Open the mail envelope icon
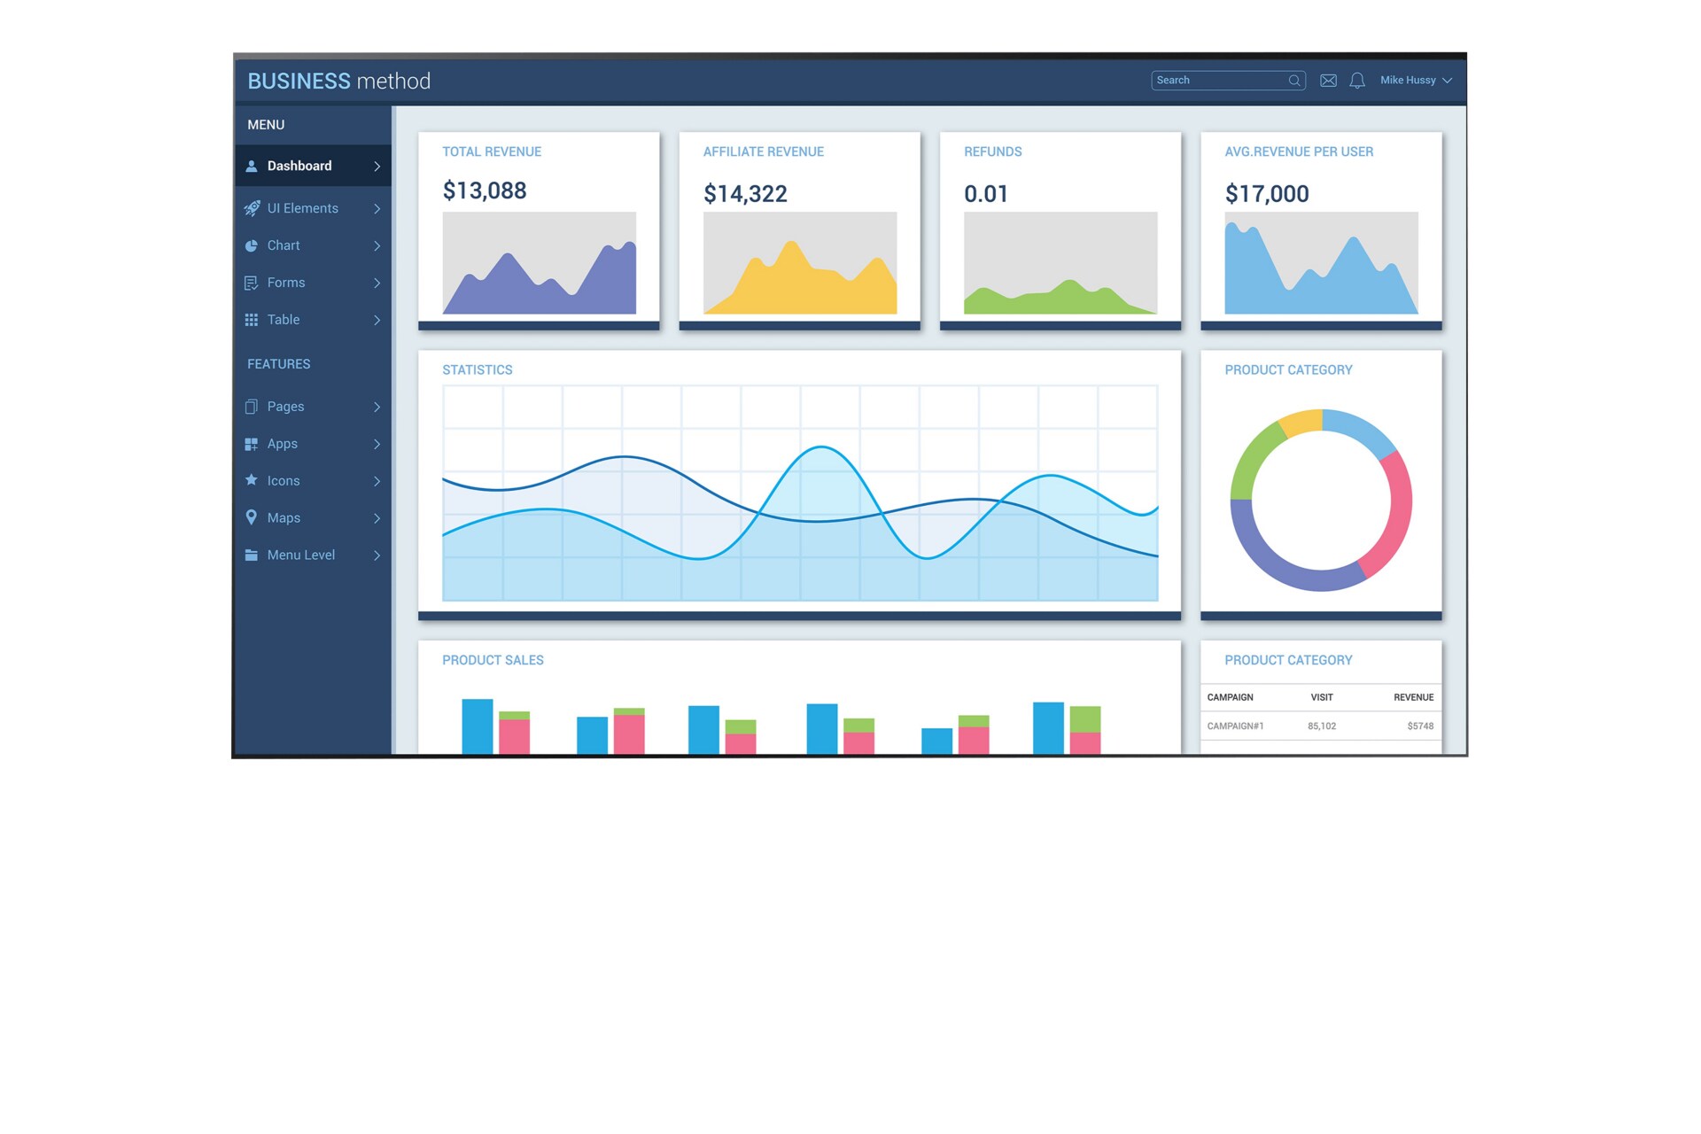 (1328, 81)
